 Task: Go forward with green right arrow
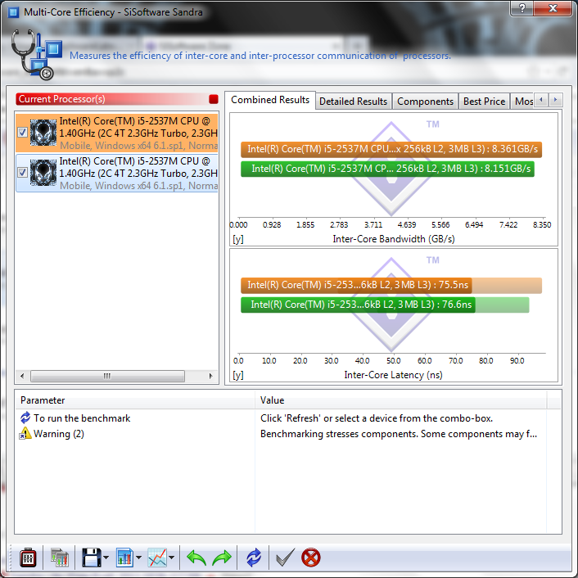[x=222, y=558]
